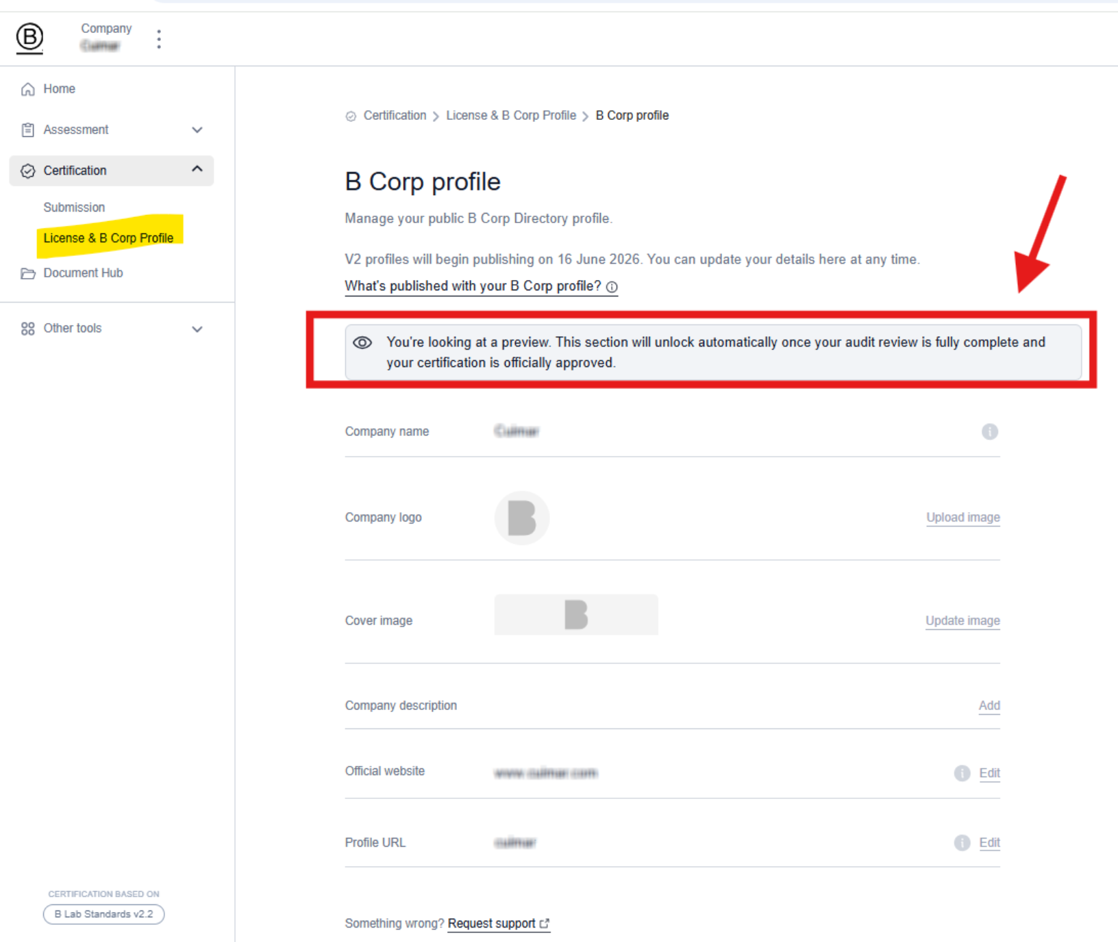Click the 'You're looking at a preview' message
The width and height of the screenshot is (1118, 942).
coord(716,353)
